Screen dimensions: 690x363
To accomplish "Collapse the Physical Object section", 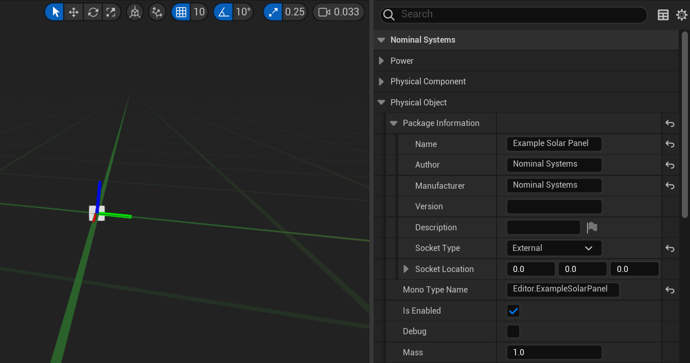I will point(381,102).
